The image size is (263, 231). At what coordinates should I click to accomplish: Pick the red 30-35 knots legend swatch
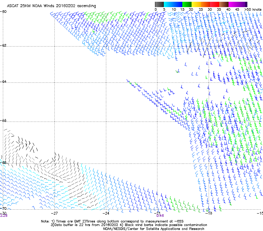(x=215, y=4)
